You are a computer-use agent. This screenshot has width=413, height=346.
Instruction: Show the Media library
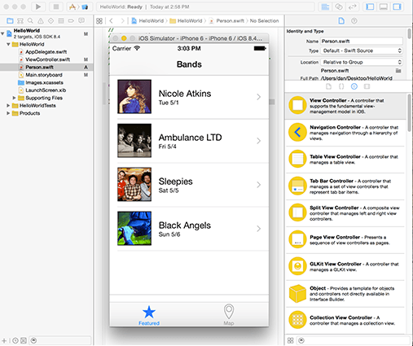[367, 86]
